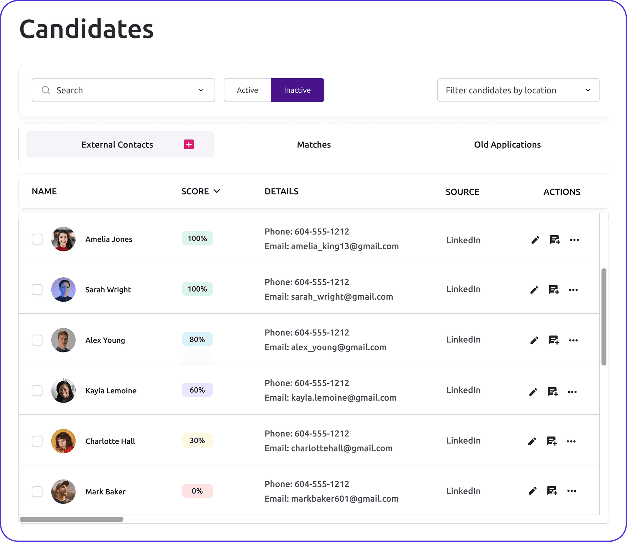Click Alex Young's 80% score badge
Viewport: 627px width, 542px height.
click(197, 339)
